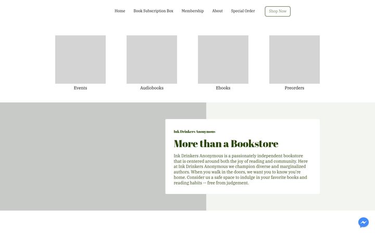Click the Events label link
The height and width of the screenshot is (234, 375).
[x=80, y=88]
